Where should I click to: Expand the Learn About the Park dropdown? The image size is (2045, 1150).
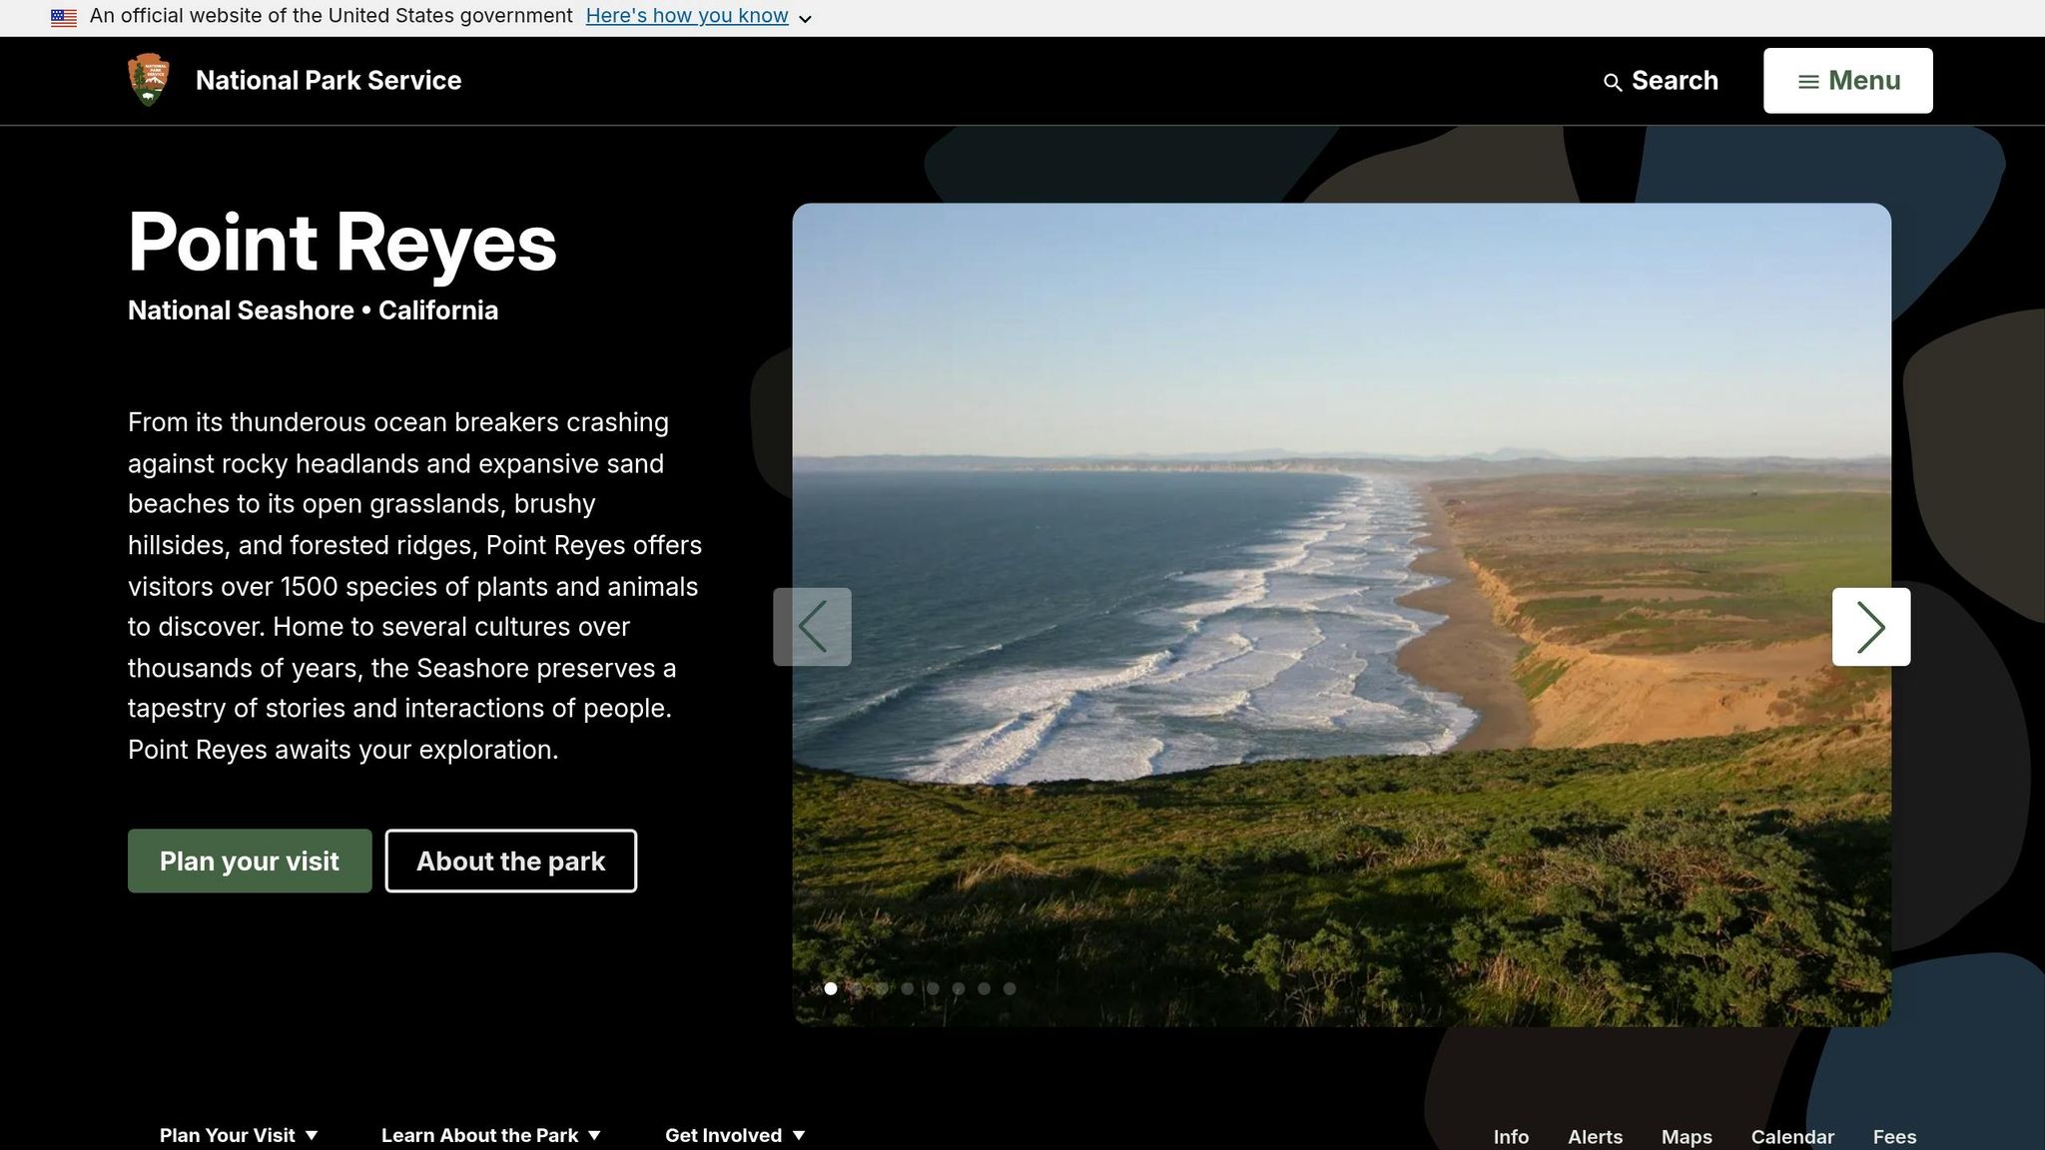491,1135
